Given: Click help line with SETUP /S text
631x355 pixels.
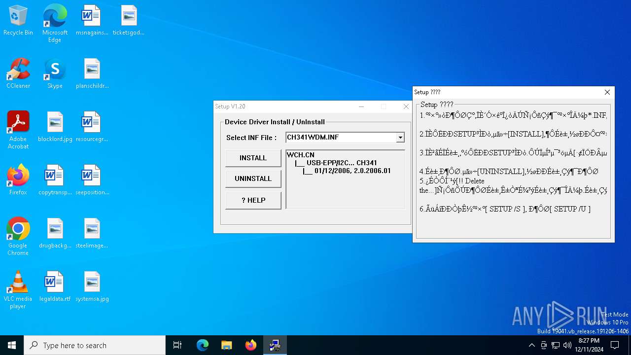Looking at the screenshot, I should (505, 209).
